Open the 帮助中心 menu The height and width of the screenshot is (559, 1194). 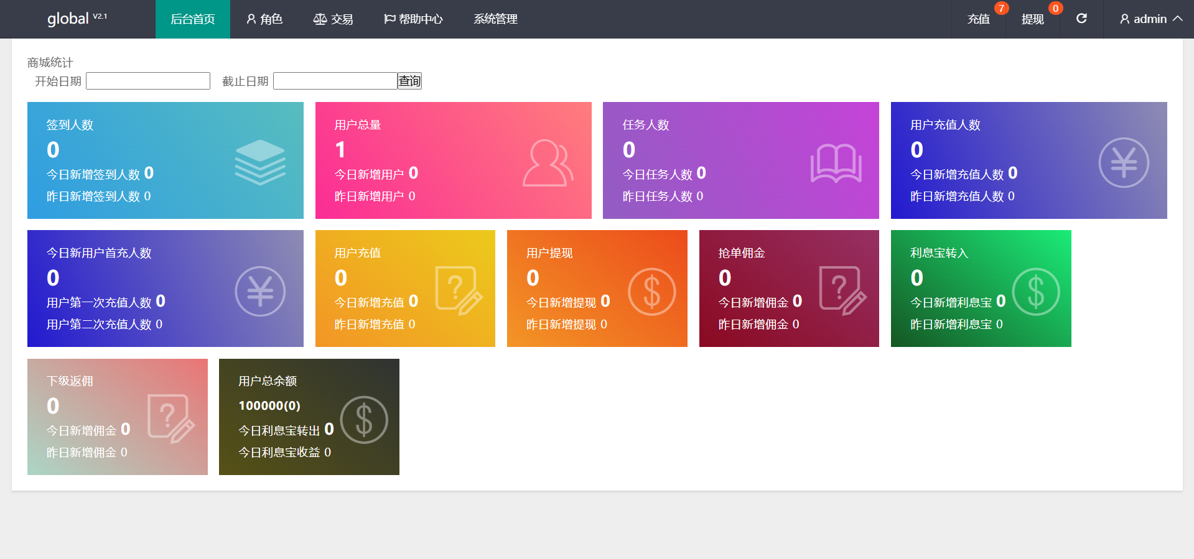click(413, 19)
